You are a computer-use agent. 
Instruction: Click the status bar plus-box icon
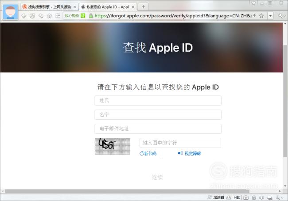pos(246,197)
